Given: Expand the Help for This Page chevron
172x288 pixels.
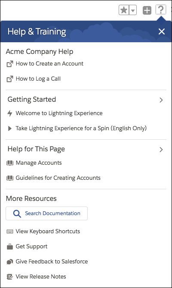Looking at the screenshot, I should point(161,150).
